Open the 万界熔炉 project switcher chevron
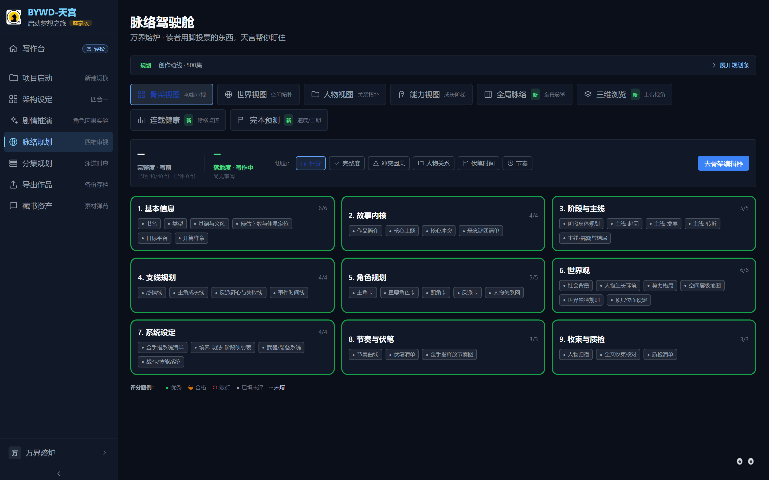 pos(105,453)
